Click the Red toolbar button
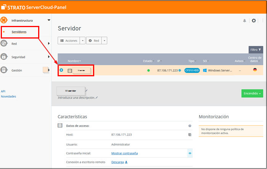The image size is (267, 169). (x=94, y=40)
